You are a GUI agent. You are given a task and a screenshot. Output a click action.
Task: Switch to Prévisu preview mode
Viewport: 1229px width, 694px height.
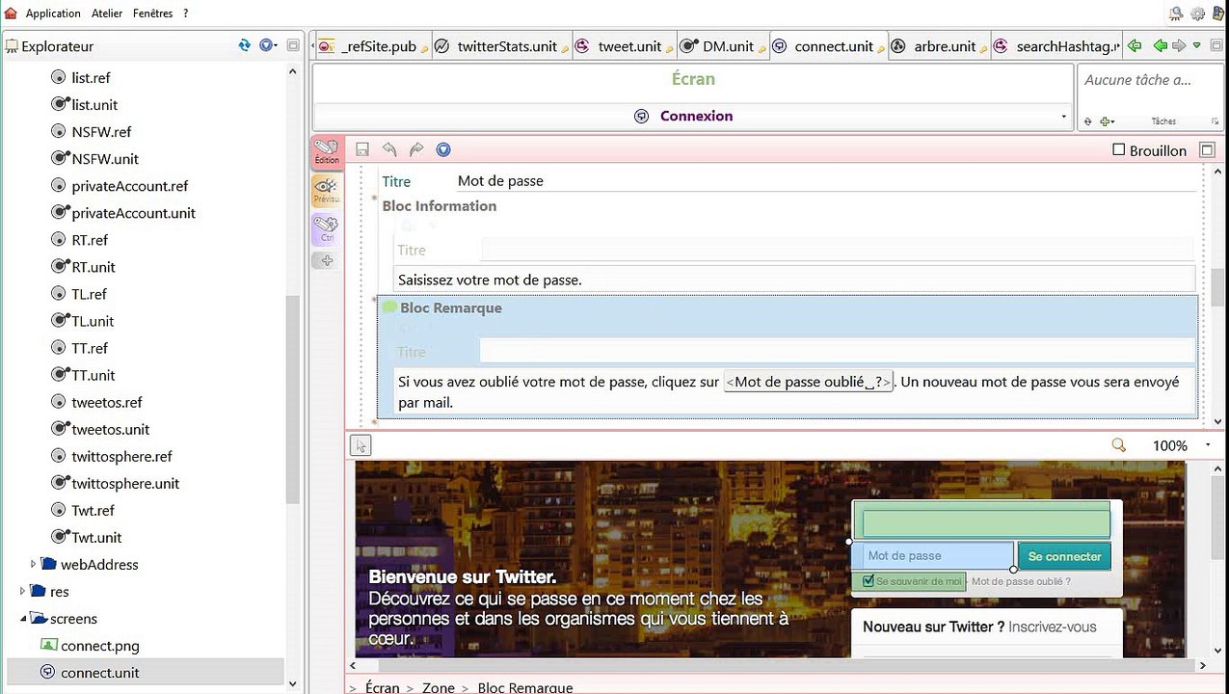(327, 190)
